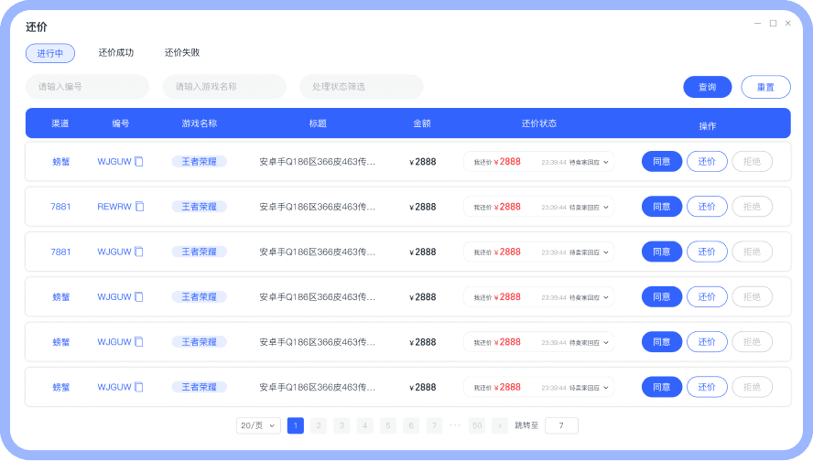This screenshot has height=461, width=813.
Task: Click copy icon in the last table row
Action: coord(139,387)
